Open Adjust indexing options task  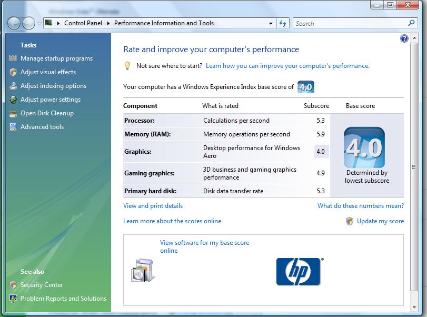click(53, 86)
